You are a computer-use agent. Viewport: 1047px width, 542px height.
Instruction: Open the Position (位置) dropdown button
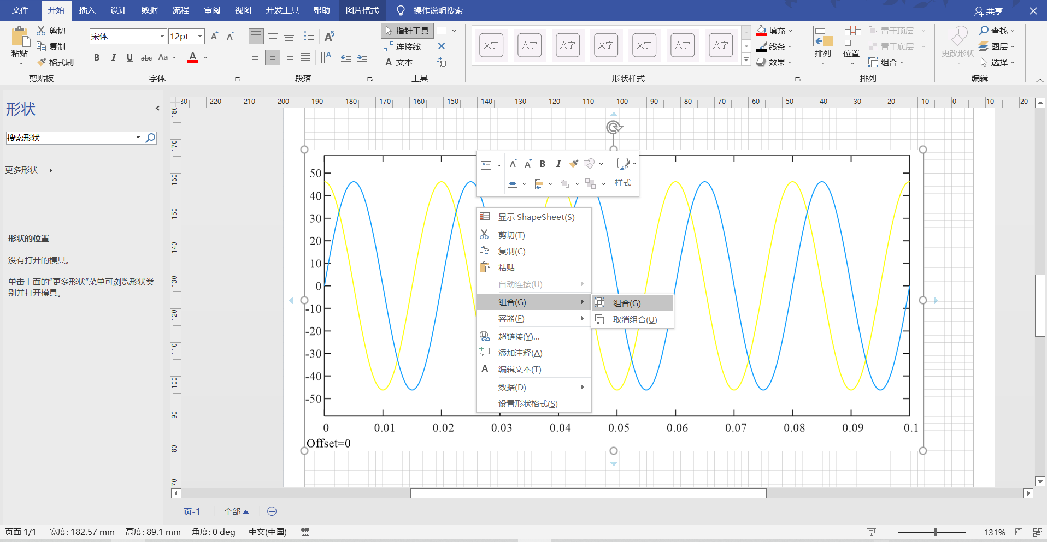tap(851, 46)
